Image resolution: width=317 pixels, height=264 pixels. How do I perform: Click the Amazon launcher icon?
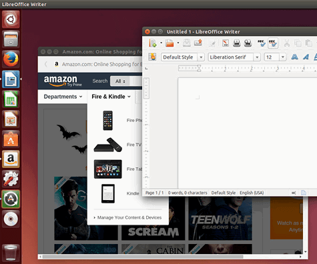point(11,159)
